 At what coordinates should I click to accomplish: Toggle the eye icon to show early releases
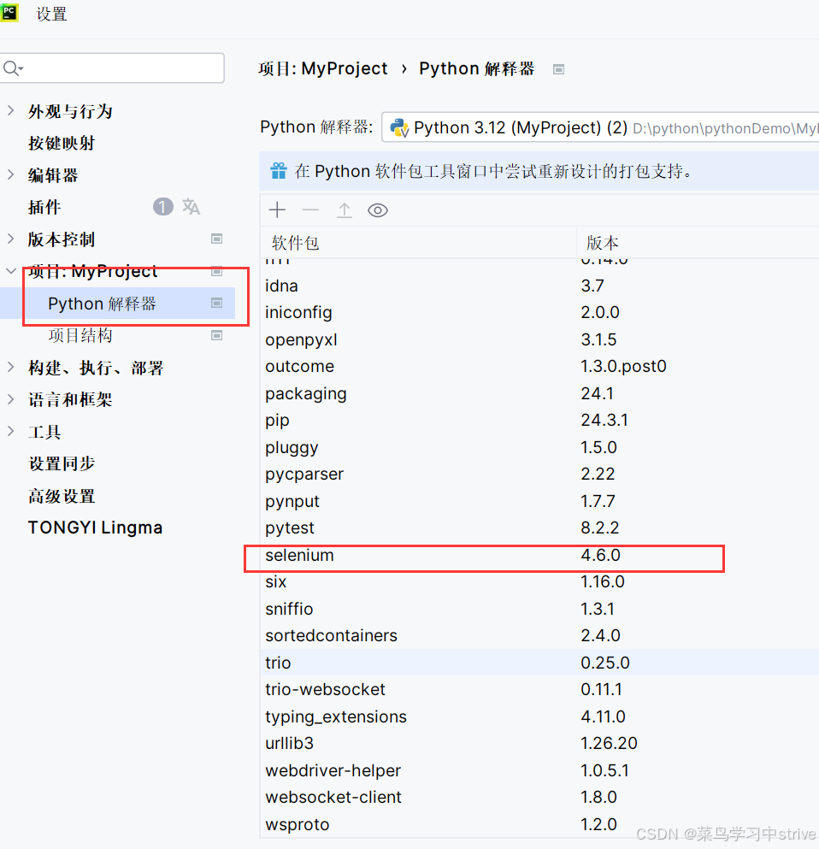[x=377, y=209]
